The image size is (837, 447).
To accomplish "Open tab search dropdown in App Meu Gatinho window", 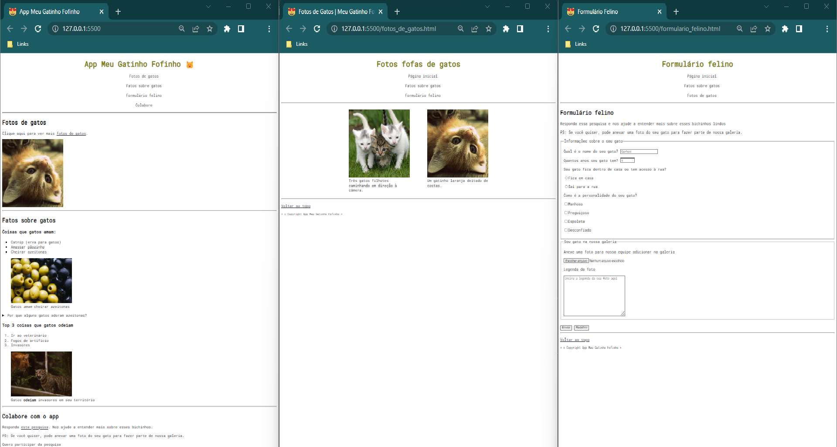I will (208, 7).
